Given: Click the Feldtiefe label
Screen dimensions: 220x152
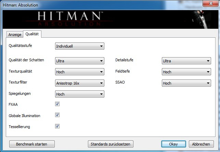Looking at the screenshot, I should click(x=122, y=71).
